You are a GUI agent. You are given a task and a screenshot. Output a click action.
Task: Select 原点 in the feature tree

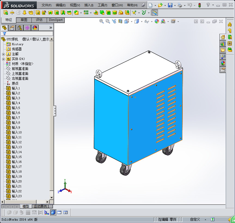click(15, 83)
